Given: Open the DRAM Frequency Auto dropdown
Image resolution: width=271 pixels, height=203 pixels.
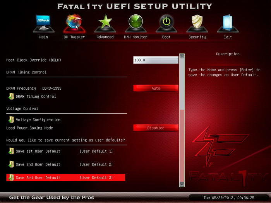Looking at the screenshot, I should pyautogui.click(x=156, y=88).
